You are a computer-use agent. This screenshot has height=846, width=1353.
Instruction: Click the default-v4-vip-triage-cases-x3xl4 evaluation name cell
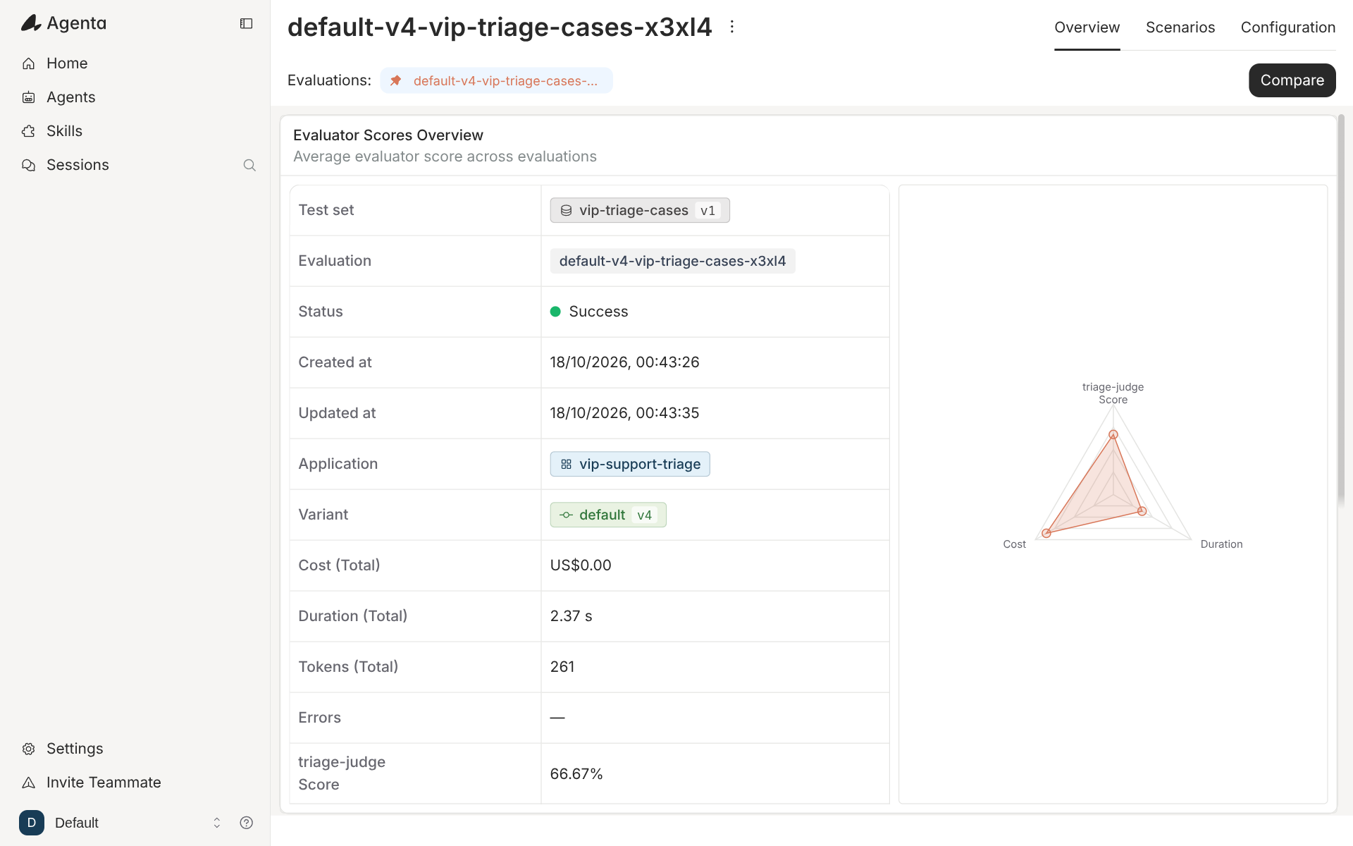[672, 261]
